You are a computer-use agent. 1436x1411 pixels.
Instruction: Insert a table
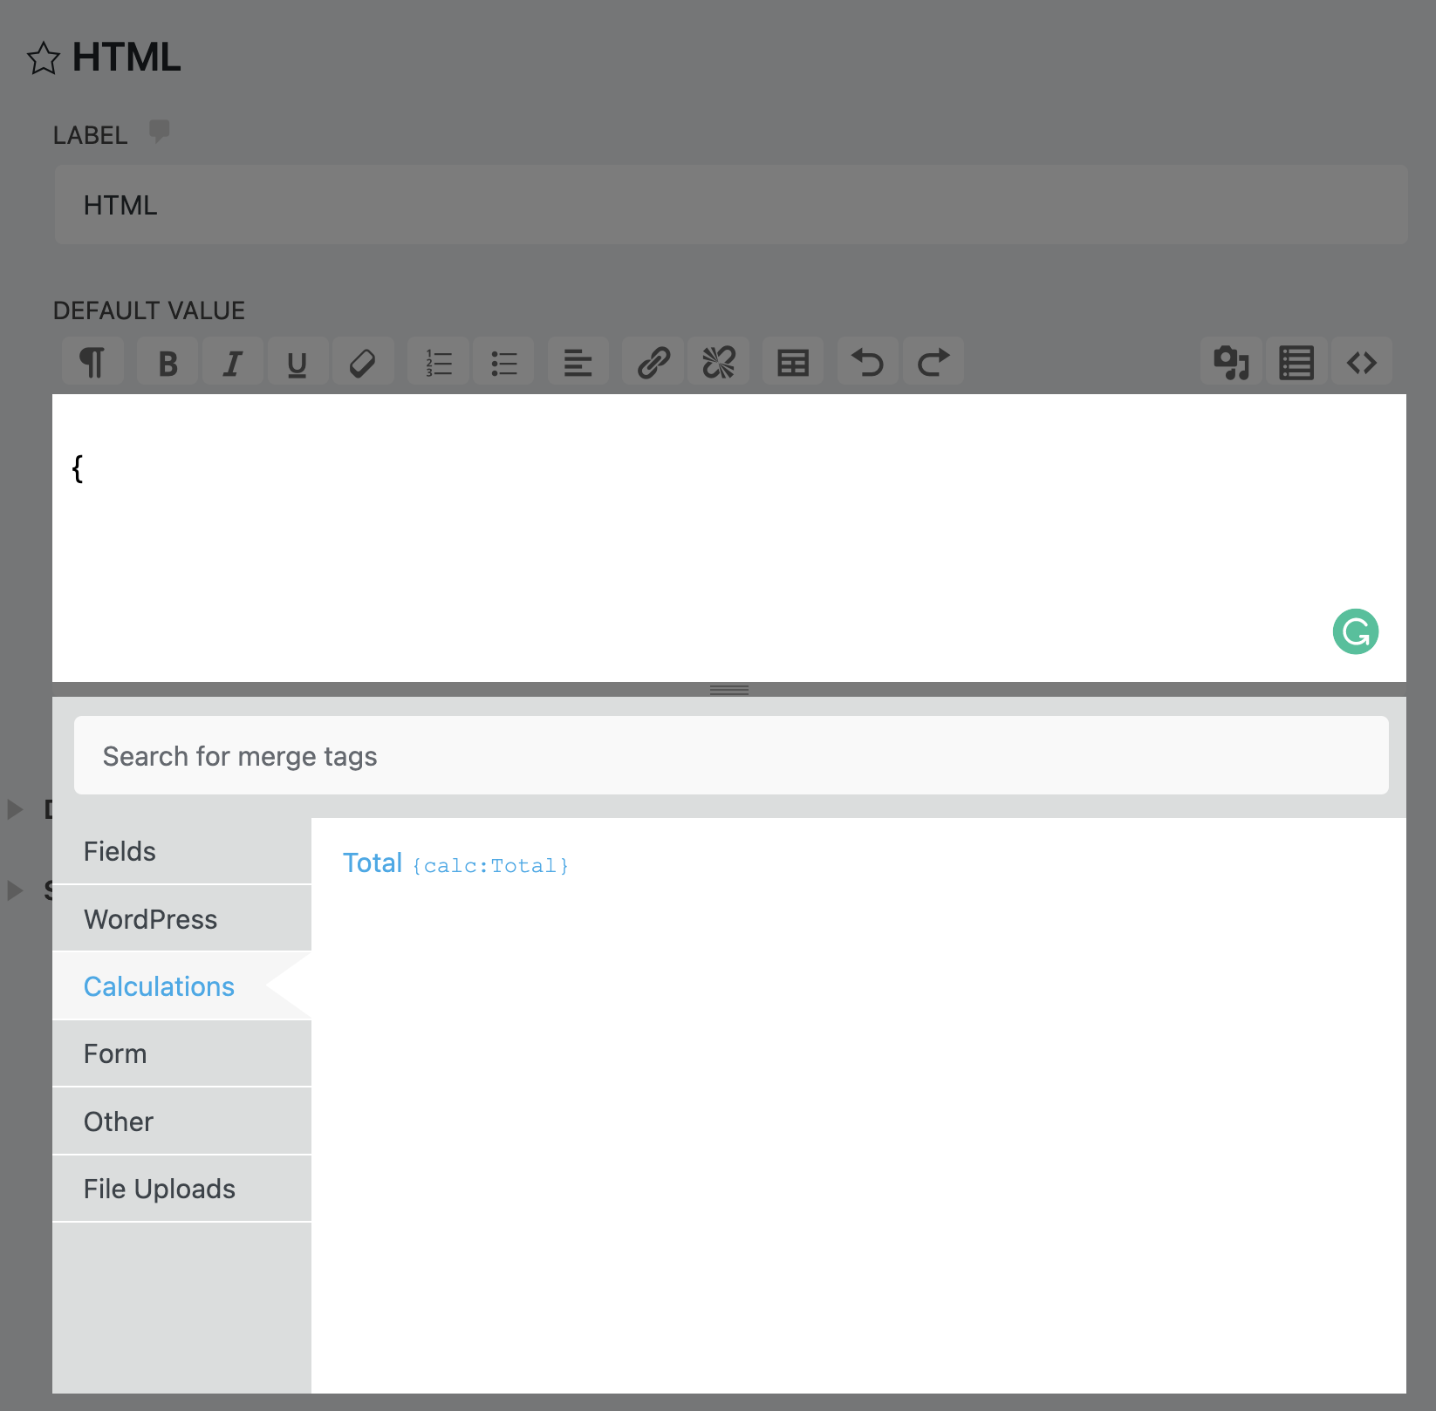(x=792, y=361)
